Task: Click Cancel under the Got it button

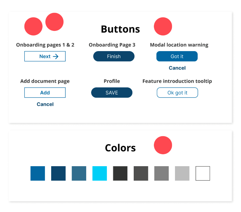Action: point(177,68)
